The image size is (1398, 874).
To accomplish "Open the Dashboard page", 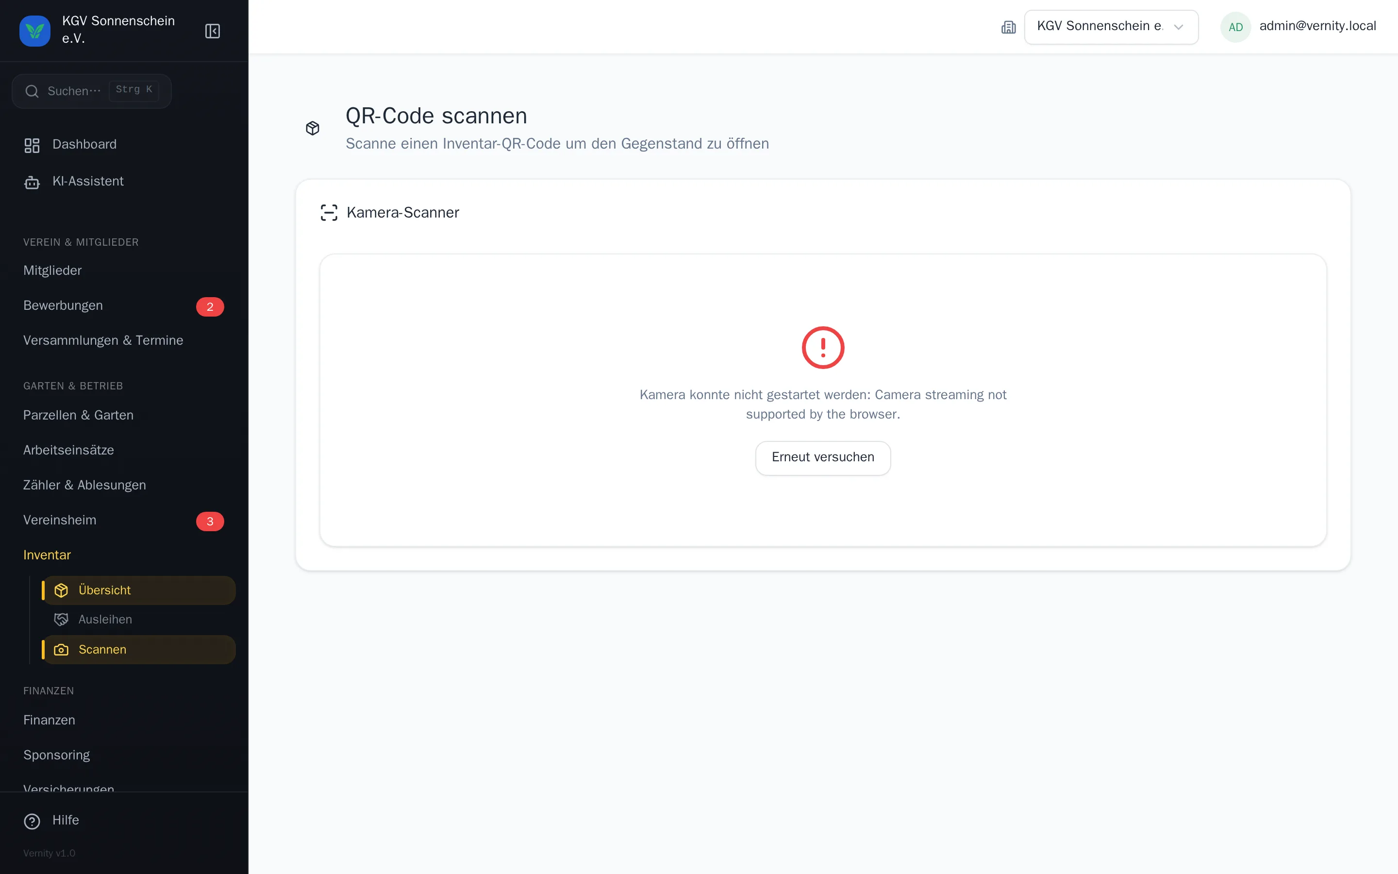I will click(x=124, y=145).
